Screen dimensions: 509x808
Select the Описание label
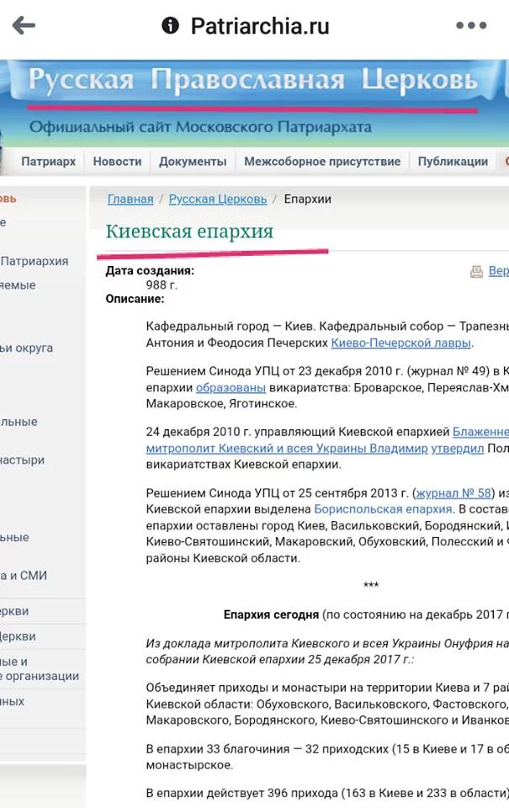[135, 299]
